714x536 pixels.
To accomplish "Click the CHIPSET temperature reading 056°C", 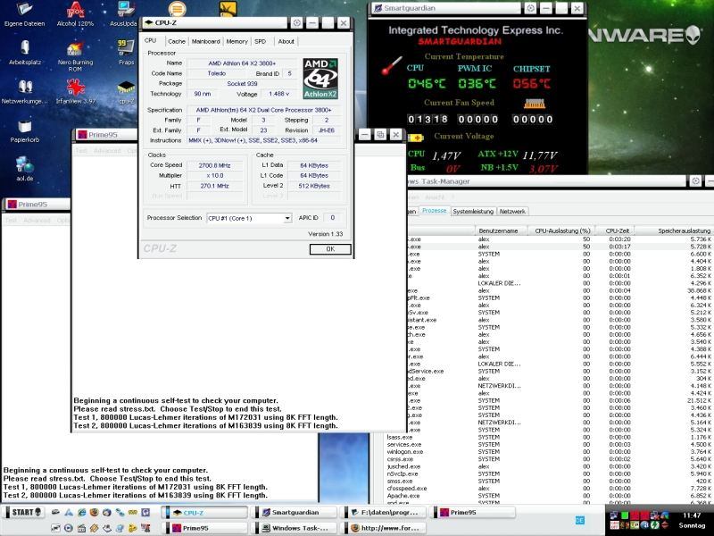I will point(531,83).
